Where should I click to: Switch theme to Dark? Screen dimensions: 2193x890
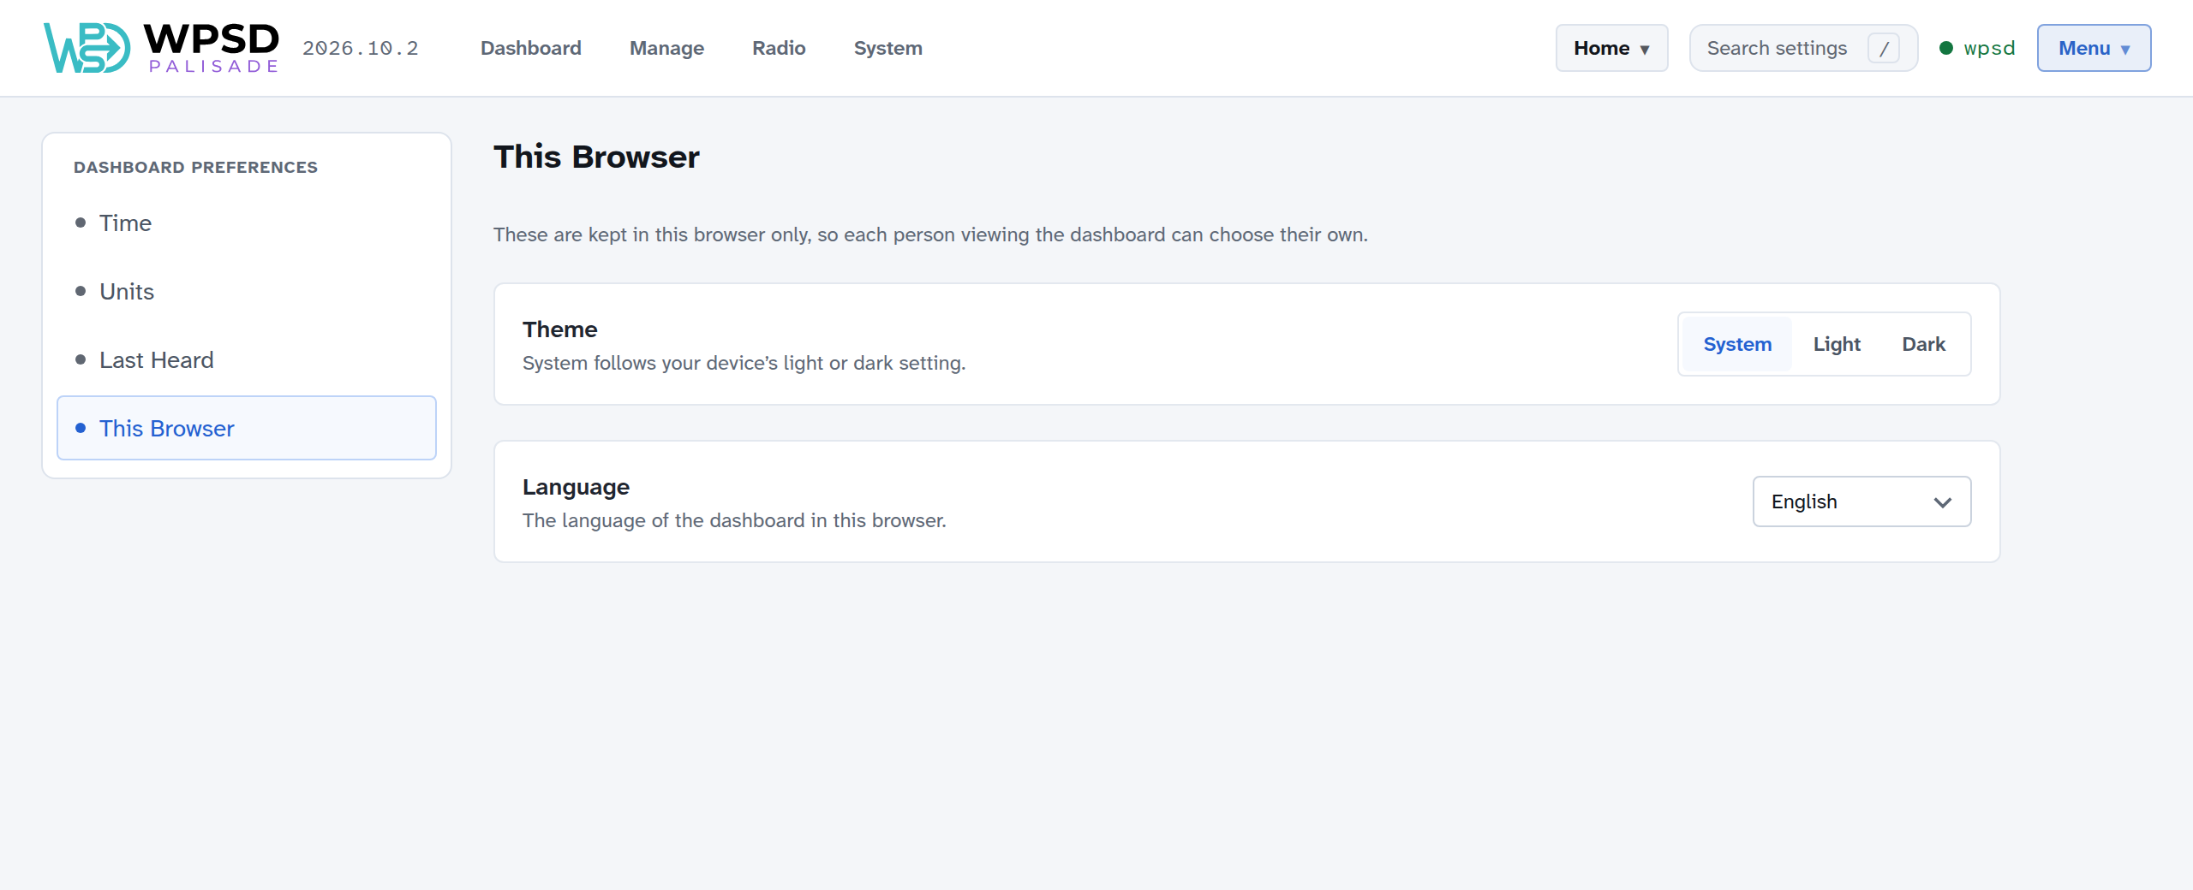coord(1923,344)
